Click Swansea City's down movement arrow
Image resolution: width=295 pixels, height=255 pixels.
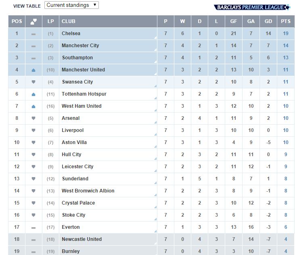(x=33, y=82)
